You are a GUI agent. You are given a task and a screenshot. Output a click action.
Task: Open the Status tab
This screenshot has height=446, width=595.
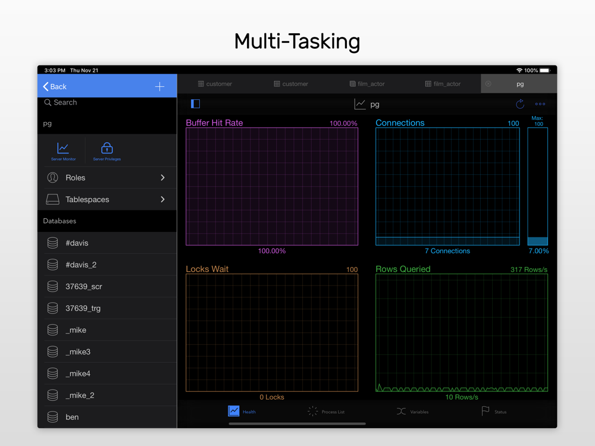click(x=494, y=412)
